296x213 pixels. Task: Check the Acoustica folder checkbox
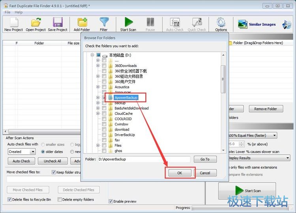coord(104,87)
